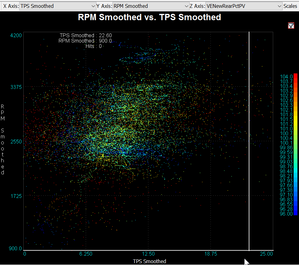Click the 12.50 tick on the TPS axis
Image resolution: width=299 pixels, height=266 pixels.
coord(148,254)
